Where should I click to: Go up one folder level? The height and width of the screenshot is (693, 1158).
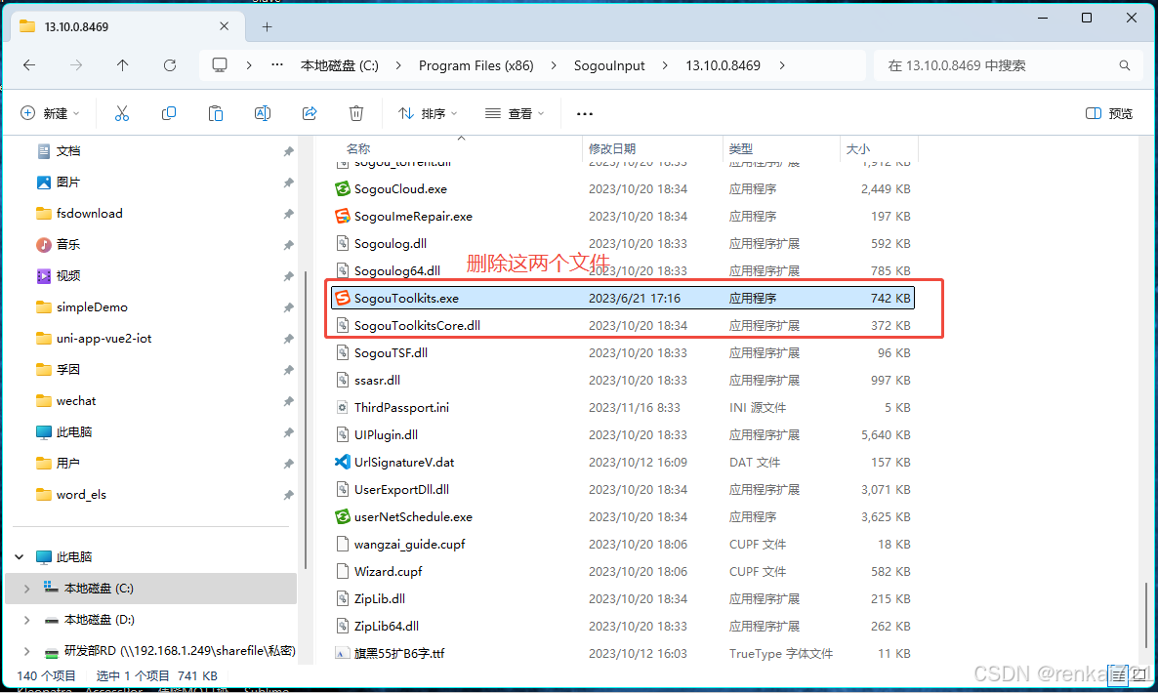pos(123,65)
